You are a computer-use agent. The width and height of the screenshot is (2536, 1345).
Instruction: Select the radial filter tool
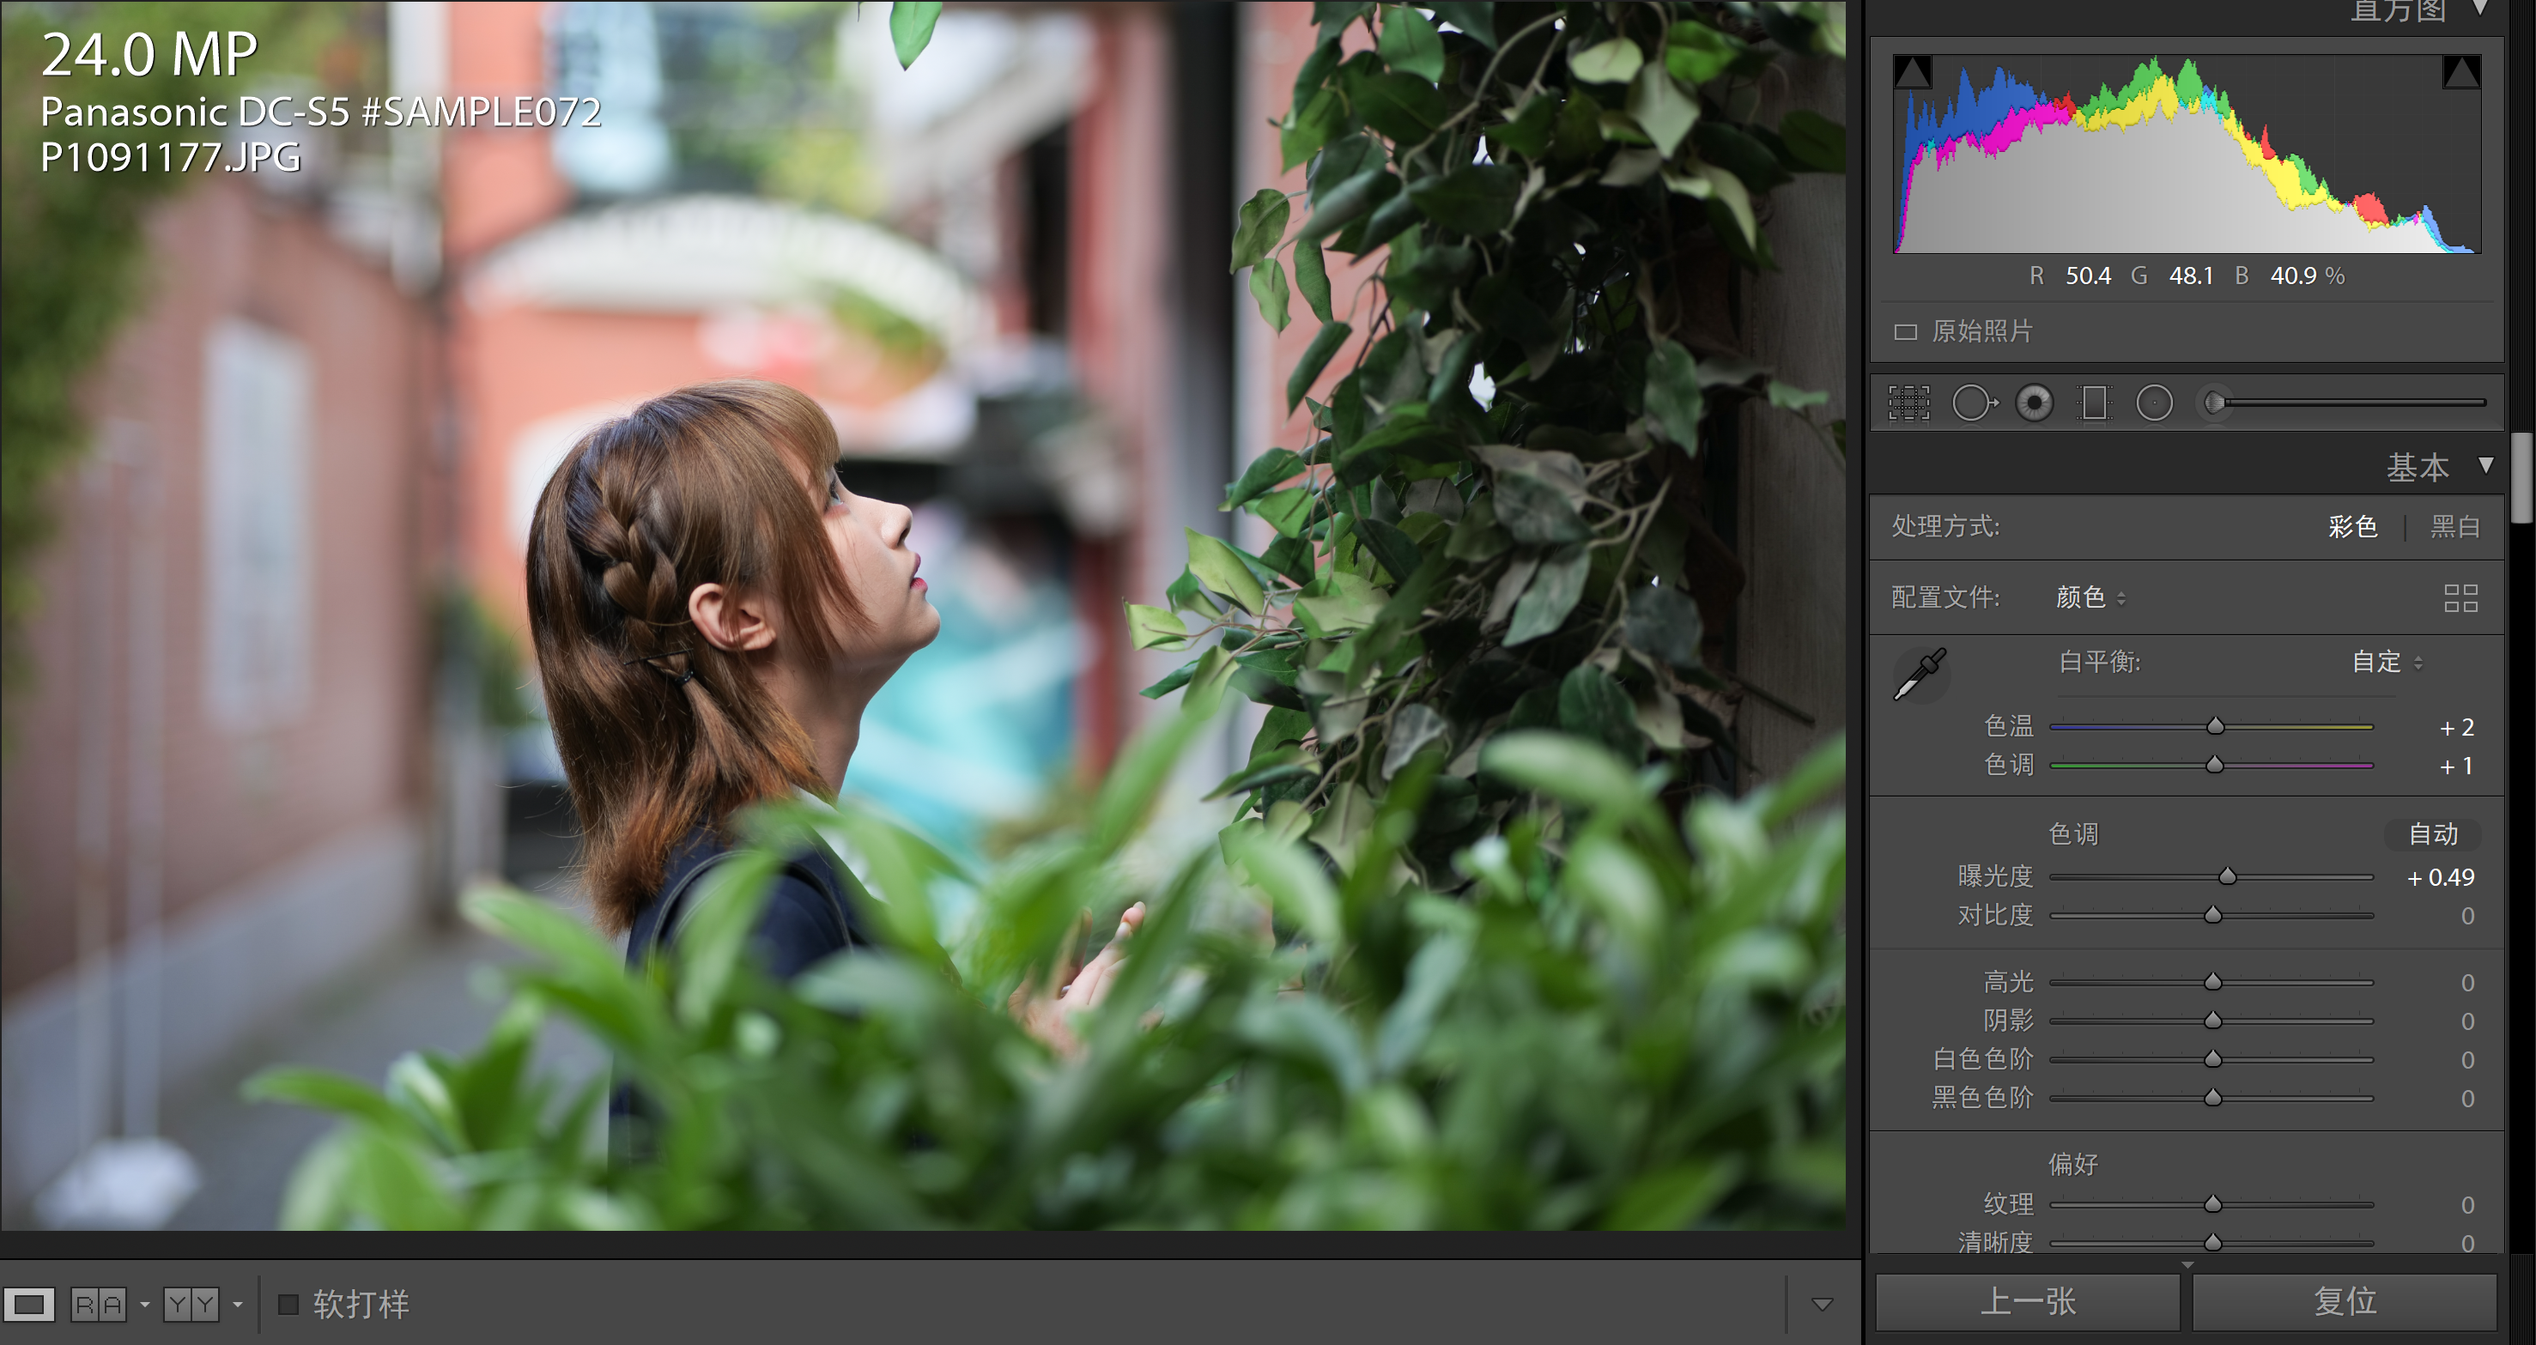[x=2154, y=403]
